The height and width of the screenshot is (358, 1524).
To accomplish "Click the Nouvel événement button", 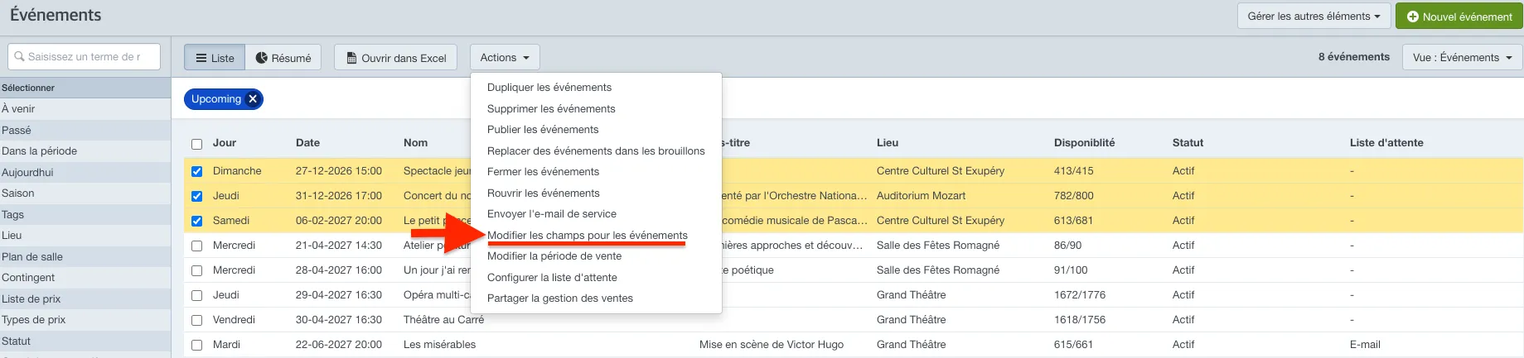I will [1459, 17].
